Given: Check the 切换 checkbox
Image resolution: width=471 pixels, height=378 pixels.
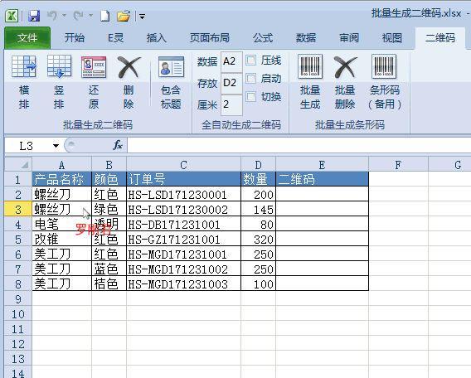Looking at the screenshot, I should click(x=251, y=97).
